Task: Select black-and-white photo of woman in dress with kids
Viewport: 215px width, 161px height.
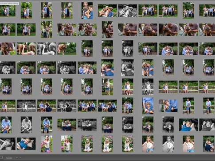Action: [x=67, y=106]
